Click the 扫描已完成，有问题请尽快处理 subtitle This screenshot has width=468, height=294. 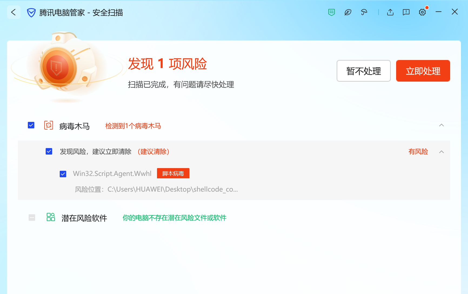(181, 85)
